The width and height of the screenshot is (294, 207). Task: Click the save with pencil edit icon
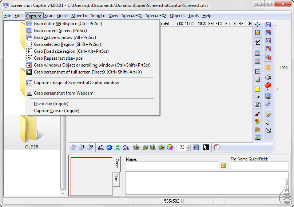coord(268,41)
